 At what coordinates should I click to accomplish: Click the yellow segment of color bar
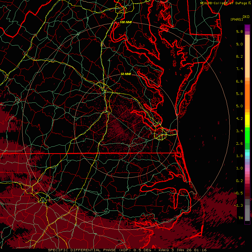pos(247,120)
